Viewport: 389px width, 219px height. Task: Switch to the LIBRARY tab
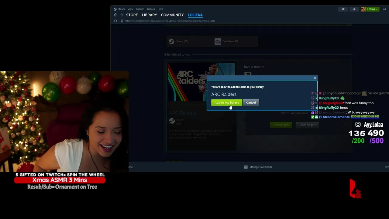pyautogui.click(x=150, y=15)
